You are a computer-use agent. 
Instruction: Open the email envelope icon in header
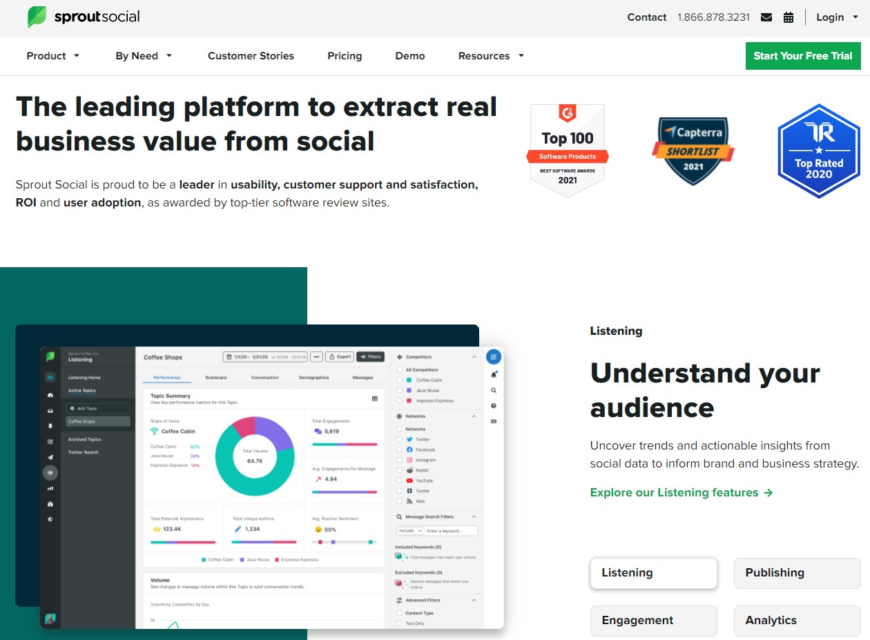[x=766, y=17]
